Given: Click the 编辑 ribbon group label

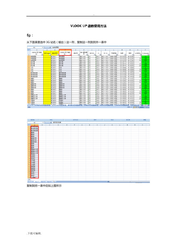Looking at the screenshot, I should 145,120.
